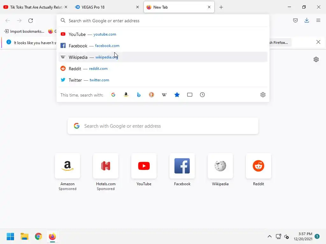Viewport: 326px width, 244px height.
Task: Show hidden system tray icons
Action: 269,236
